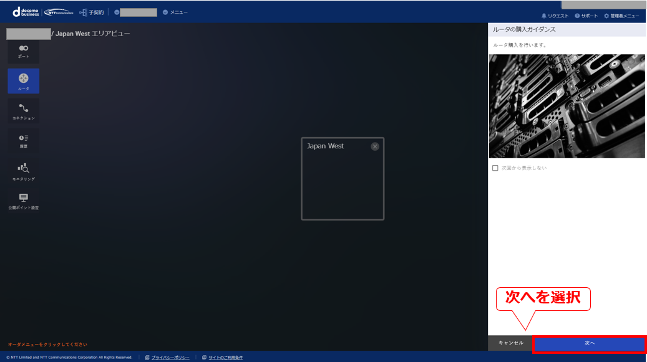647x362 pixels.
Task: Click the server rack guidance image
Action: [567, 107]
